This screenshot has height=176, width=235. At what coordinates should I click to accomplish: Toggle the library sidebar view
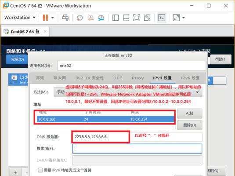pyautogui.click(x=116, y=18)
